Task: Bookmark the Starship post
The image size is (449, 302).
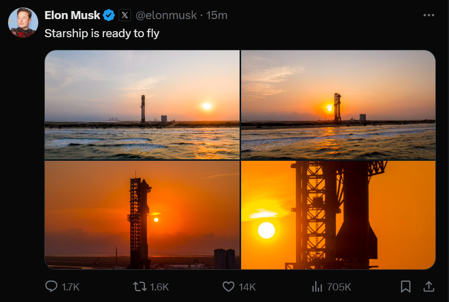Action: click(x=405, y=286)
